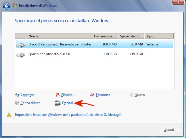Click the red X Elimina icon
186x138 pixels.
[x=58, y=95]
